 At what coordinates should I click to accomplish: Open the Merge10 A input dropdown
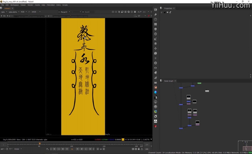(x=64, y=12)
